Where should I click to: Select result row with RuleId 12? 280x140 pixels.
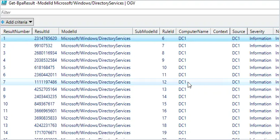(140, 82)
